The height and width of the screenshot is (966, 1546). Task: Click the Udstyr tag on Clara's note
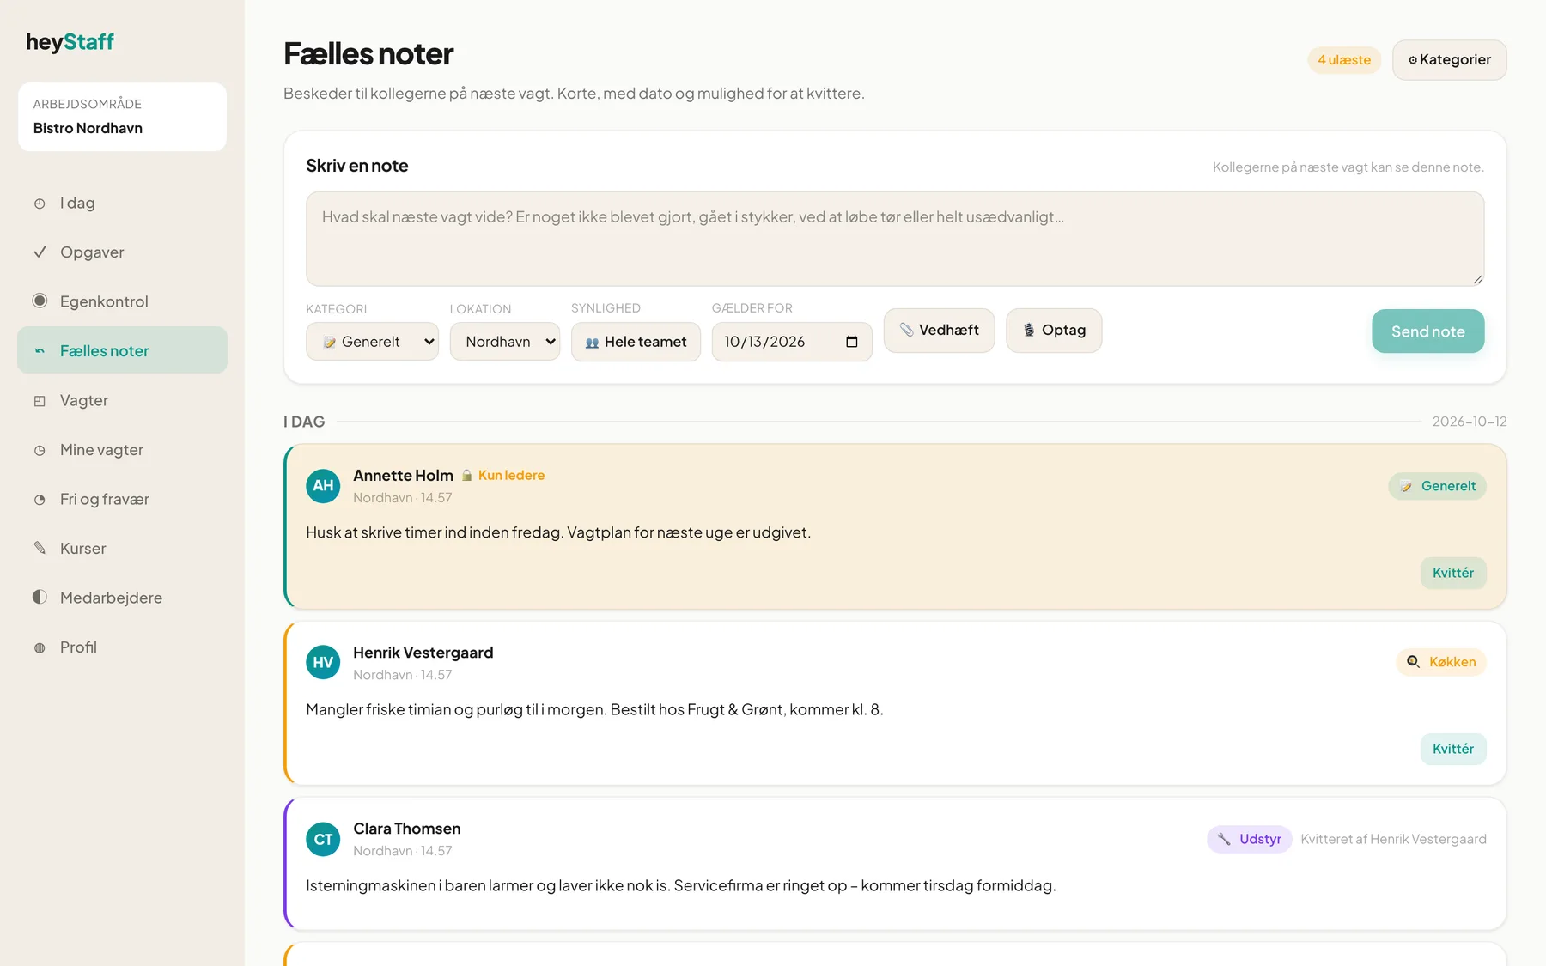click(x=1249, y=839)
